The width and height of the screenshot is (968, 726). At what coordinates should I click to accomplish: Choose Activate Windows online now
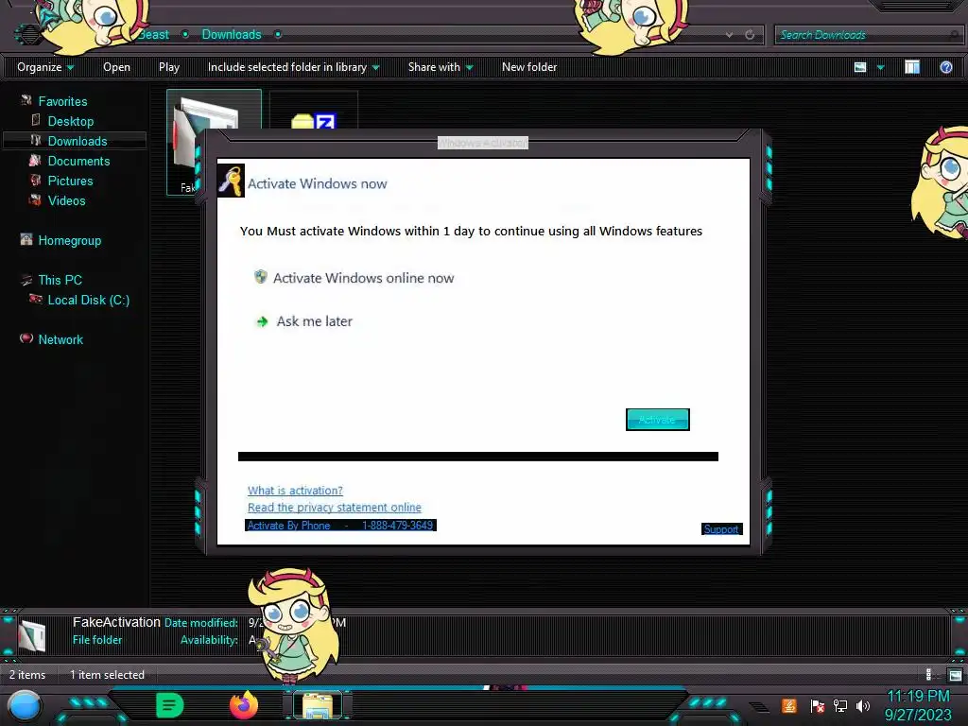[364, 278]
